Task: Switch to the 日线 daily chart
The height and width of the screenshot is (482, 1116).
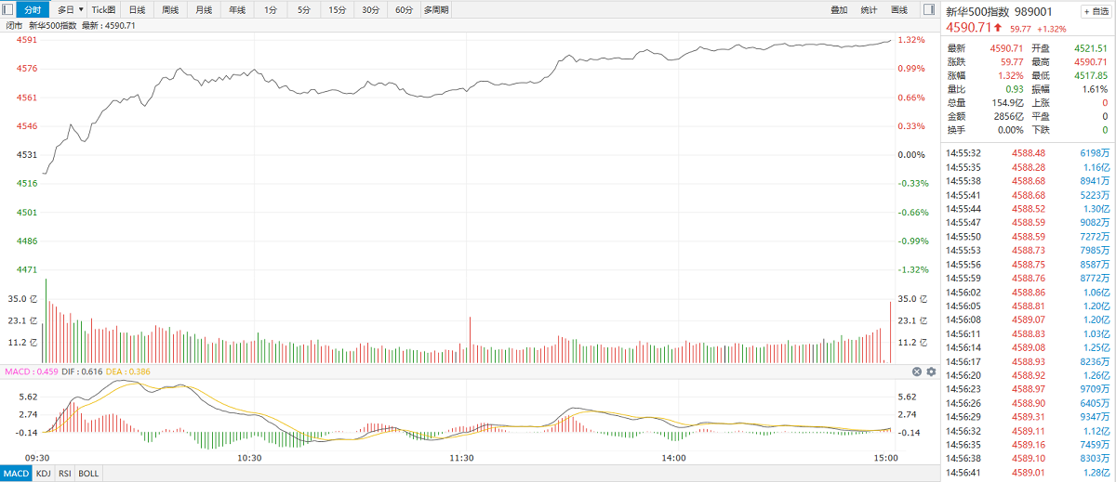Action: tap(137, 9)
